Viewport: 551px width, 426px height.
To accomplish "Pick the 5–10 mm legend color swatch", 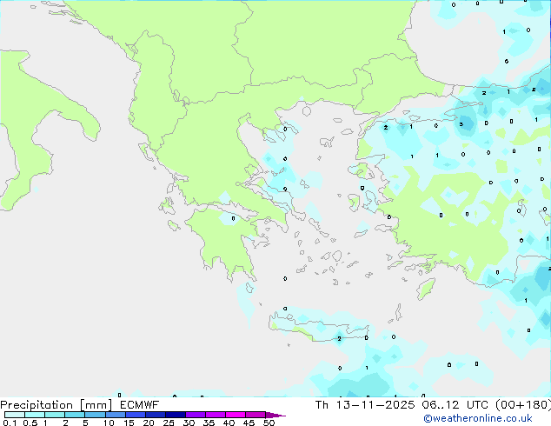I will (x=95, y=415).
